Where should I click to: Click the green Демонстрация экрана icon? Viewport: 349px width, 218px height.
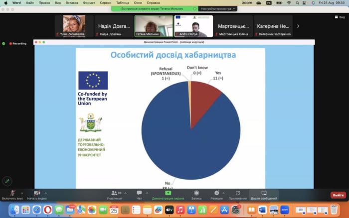pos(168,193)
